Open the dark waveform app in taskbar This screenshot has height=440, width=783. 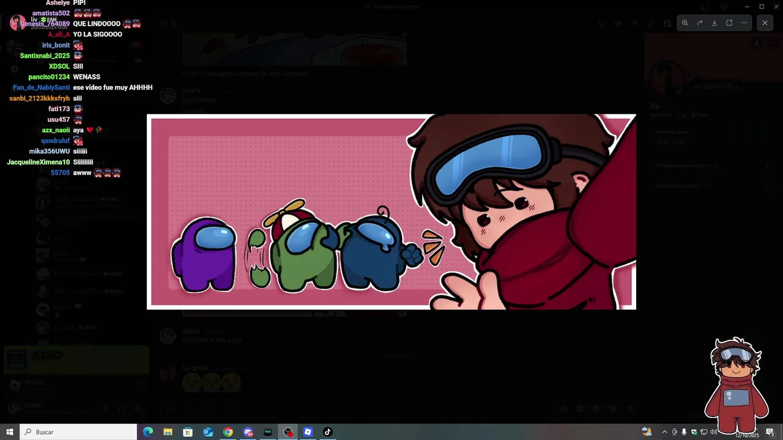pyautogui.click(x=268, y=432)
